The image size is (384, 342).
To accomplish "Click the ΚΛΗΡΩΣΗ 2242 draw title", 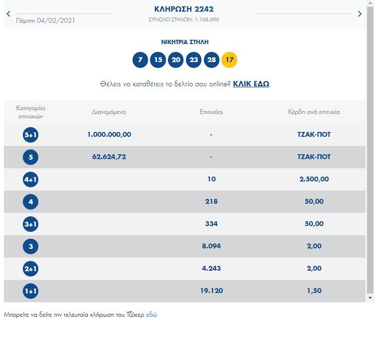I will tap(184, 9).
